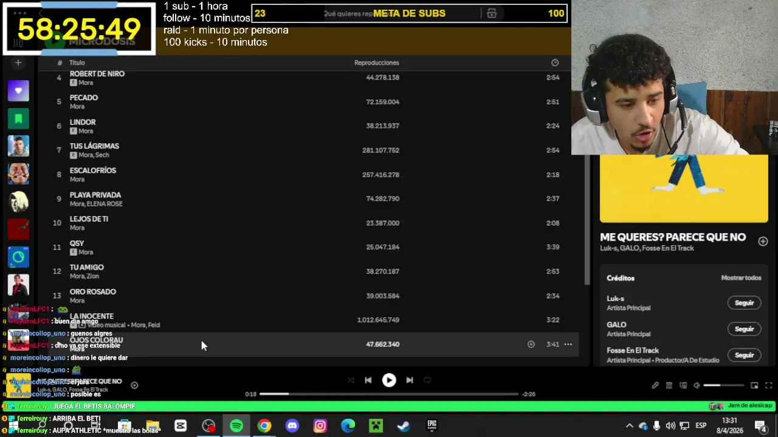Open the play queue
The height and width of the screenshot is (437, 778).
click(669, 385)
